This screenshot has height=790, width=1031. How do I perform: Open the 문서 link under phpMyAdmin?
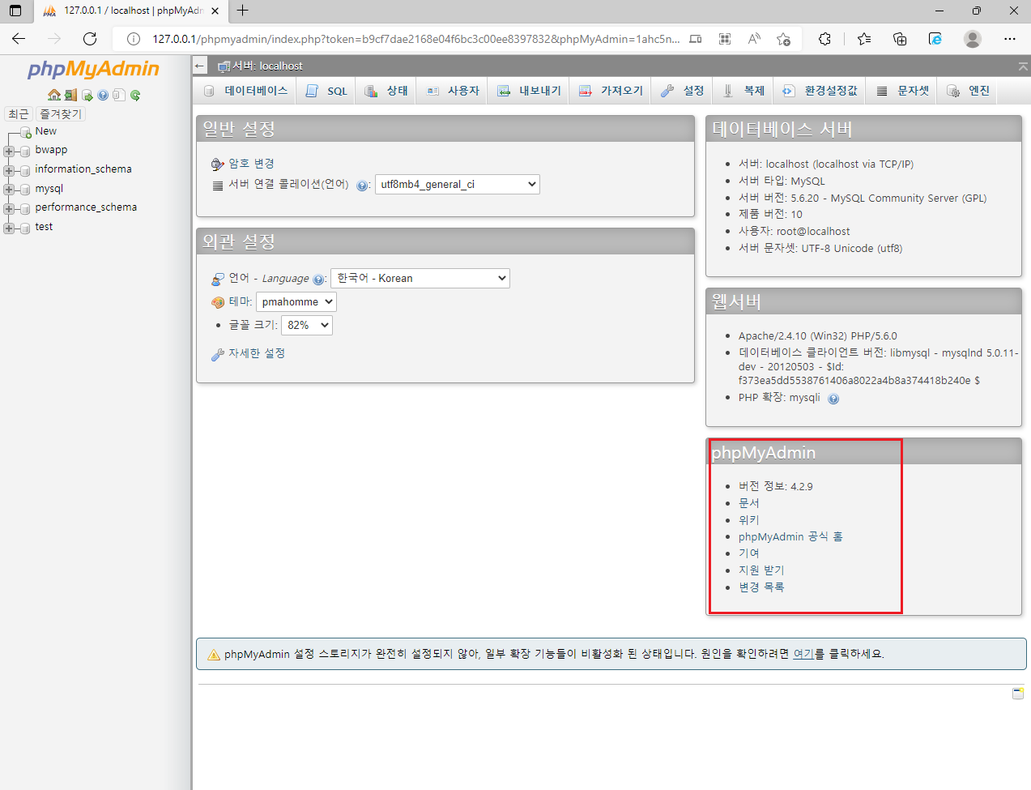point(749,503)
